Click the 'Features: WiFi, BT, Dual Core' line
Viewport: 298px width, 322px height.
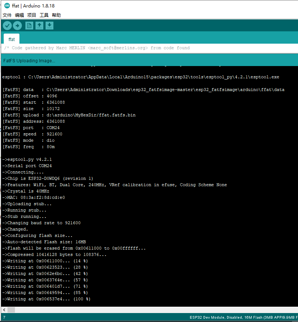click(115, 185)
